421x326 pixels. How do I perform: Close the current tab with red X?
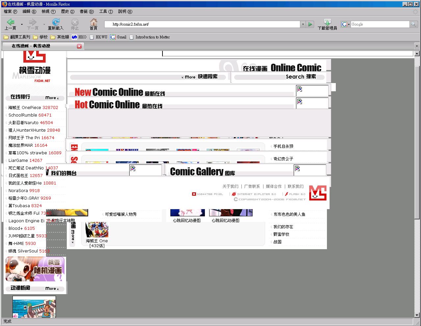coord(79,46)
